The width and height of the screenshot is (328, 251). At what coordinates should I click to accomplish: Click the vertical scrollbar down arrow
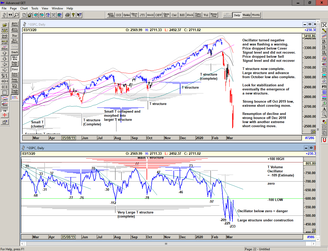click(318, 239)
